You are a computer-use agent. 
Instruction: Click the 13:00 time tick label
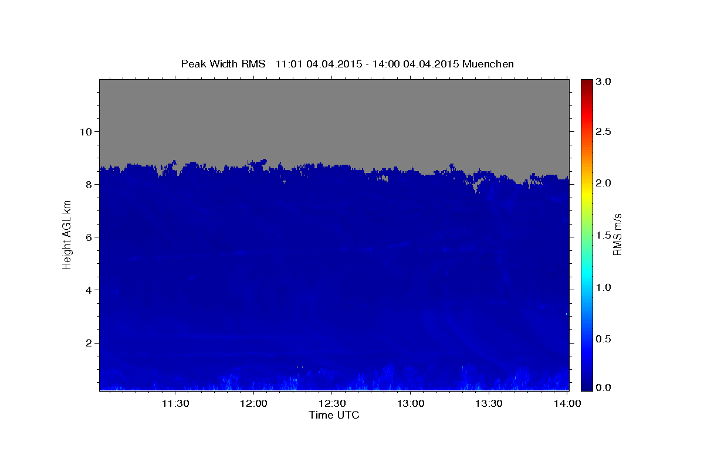coord(411,403)
